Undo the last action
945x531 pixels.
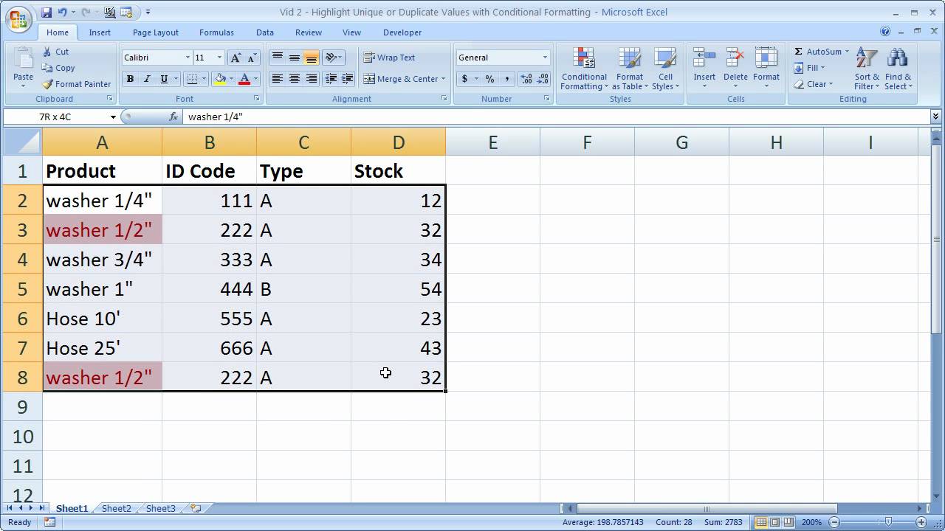(x=62, y=12)
